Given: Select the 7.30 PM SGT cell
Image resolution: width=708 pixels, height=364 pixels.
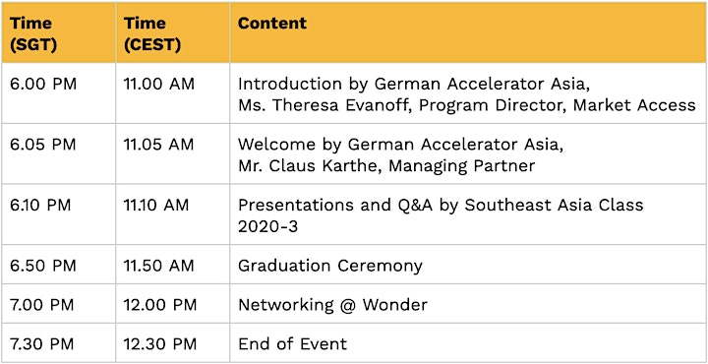Looking at the screenshot, I should point(58,343).
